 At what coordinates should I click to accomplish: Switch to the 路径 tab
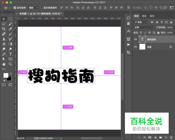[x=152, y=16]
